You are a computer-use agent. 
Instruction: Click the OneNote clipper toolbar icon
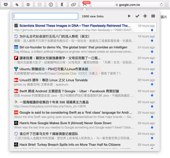point(28,5)
